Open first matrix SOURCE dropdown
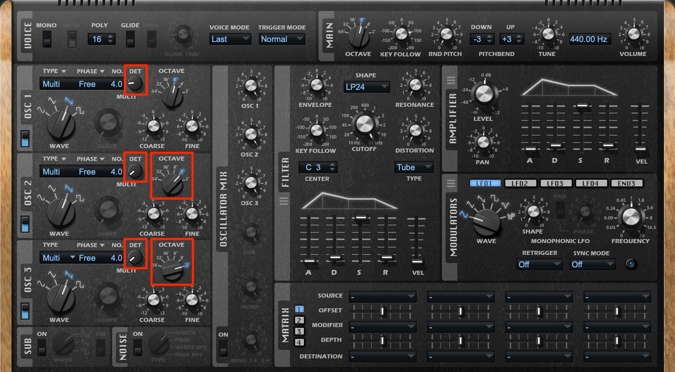 pyautogui.click(x=383, y=296)
